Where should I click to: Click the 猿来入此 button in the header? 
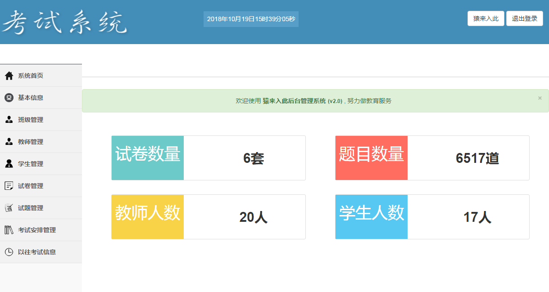pos(485,18)
